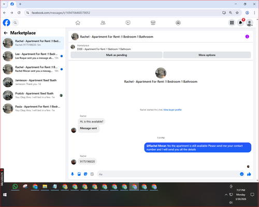259x207 pixels.
Task: Click Rachel's 9175196020 message bubble
Action: (x=88, y=161)
